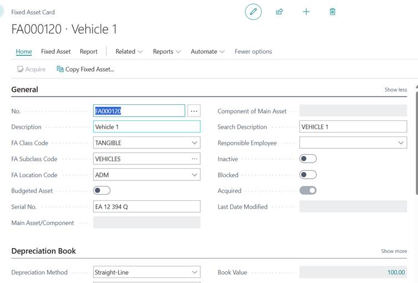Expand the Automate menu

[x=208, y=52]
